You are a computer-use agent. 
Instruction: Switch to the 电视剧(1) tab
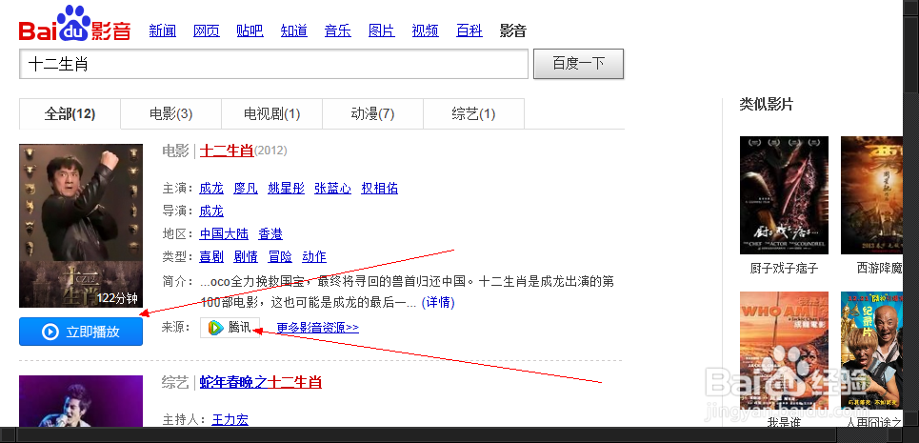click(272, 113)
